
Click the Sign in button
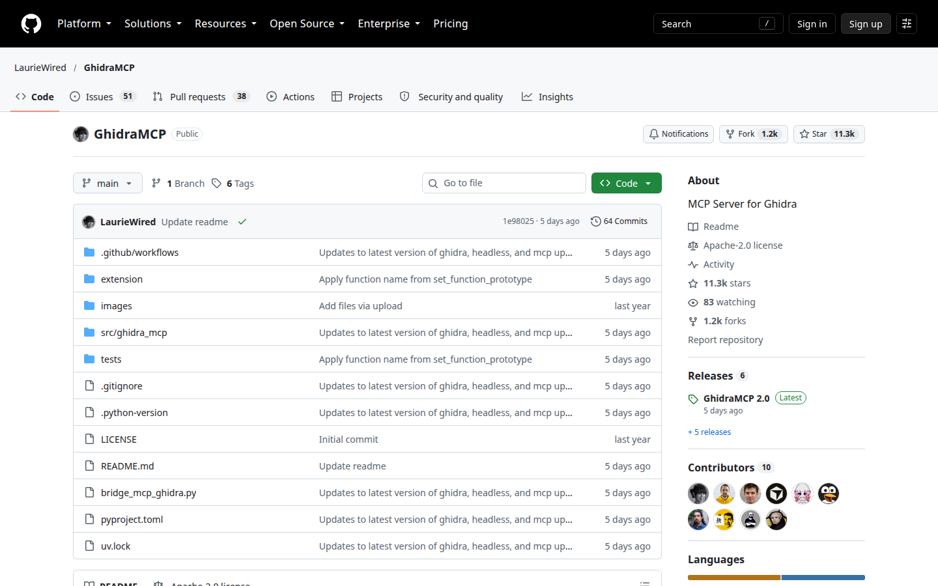click(x=812, y=23)
